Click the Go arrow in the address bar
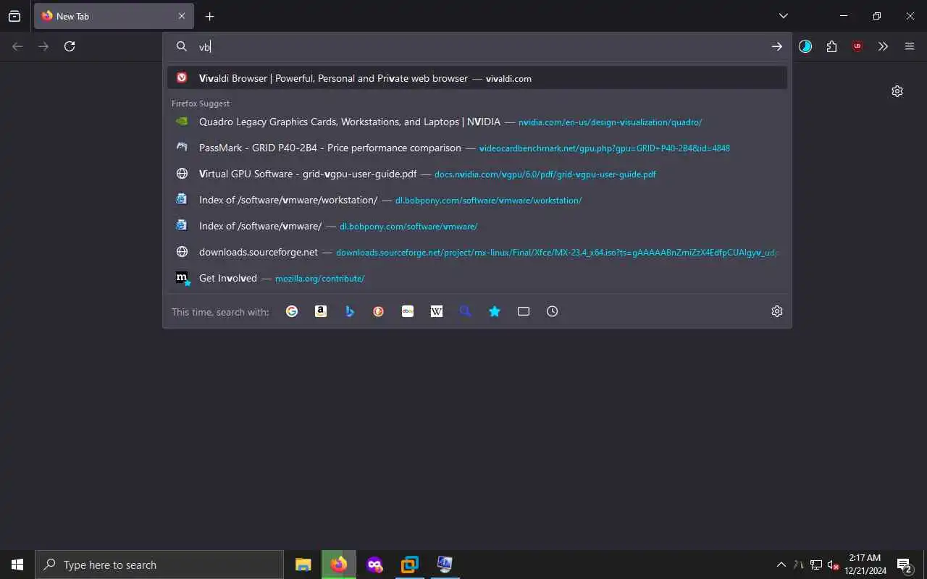 (x=777, y=46)
